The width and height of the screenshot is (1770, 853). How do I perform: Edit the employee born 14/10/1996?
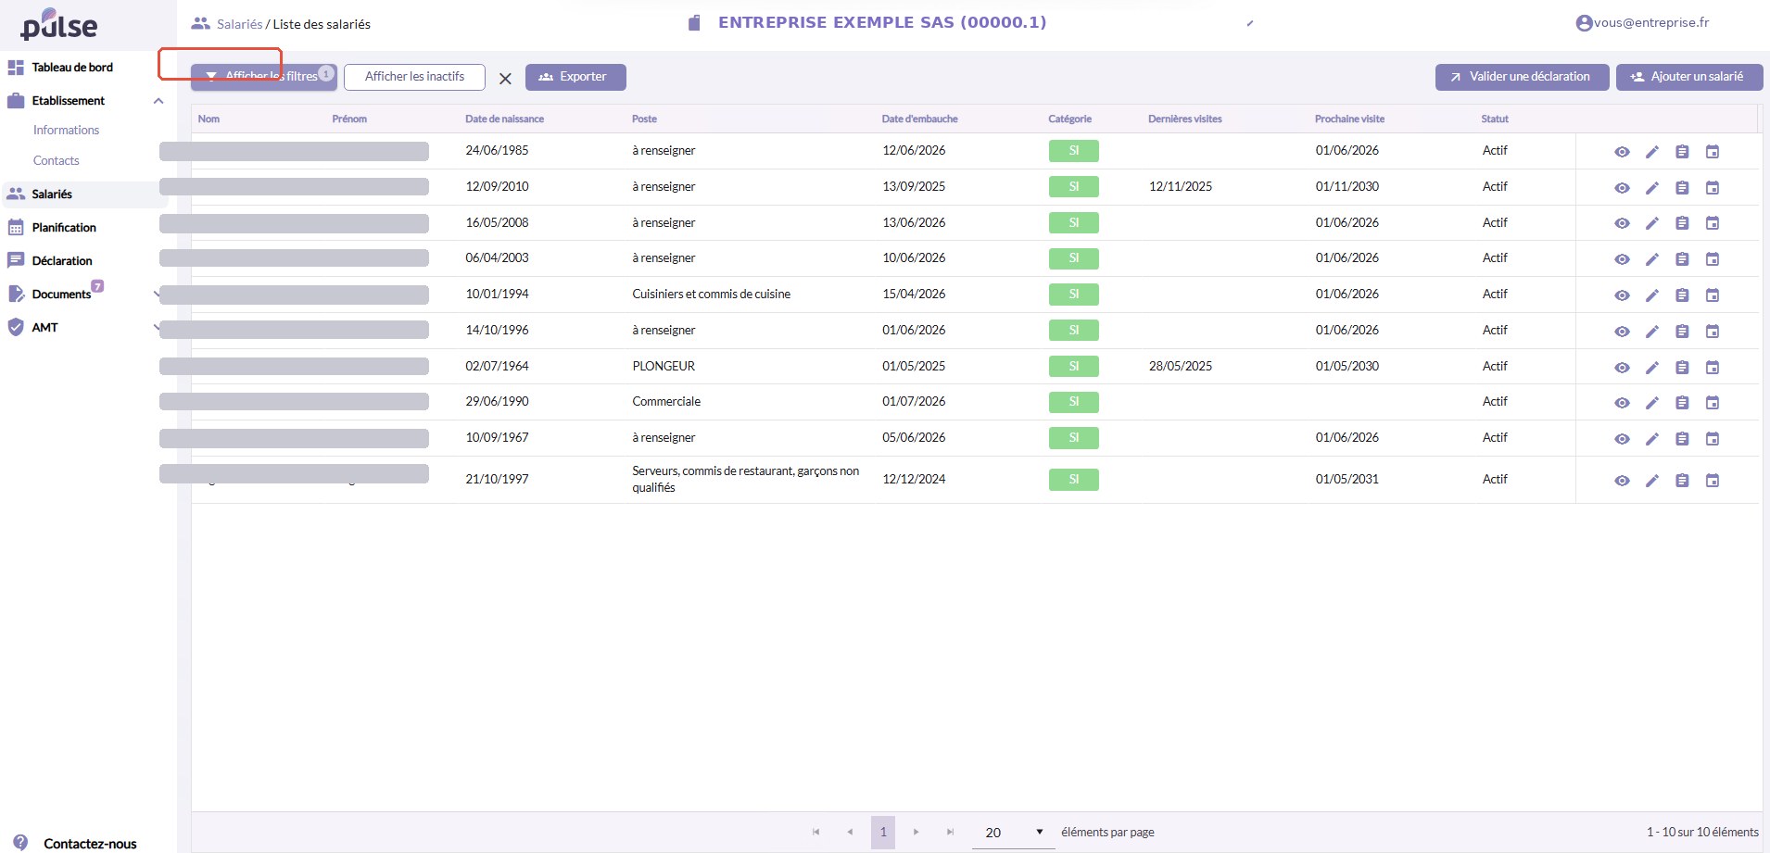click(1652, 332)
